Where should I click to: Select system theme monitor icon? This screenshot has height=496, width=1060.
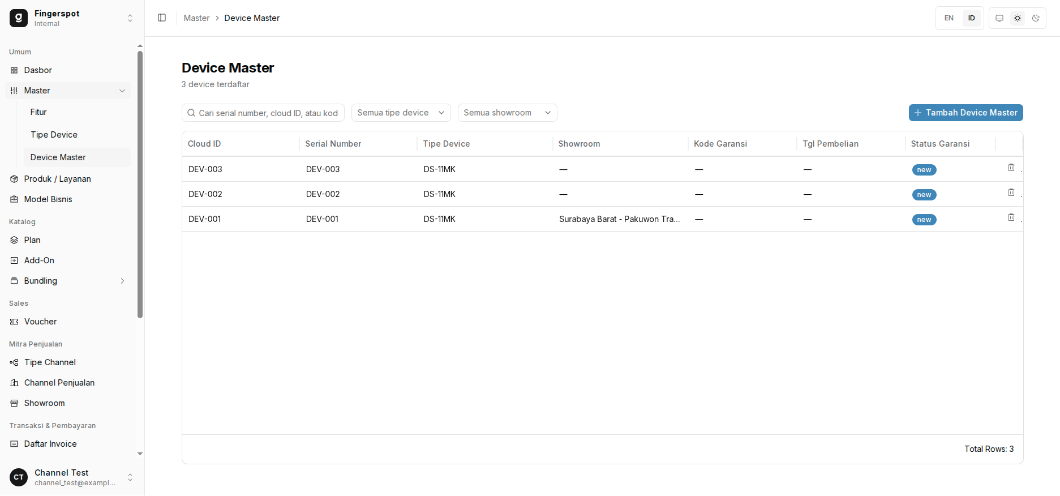pyautogui.click(x=999, y=18)
